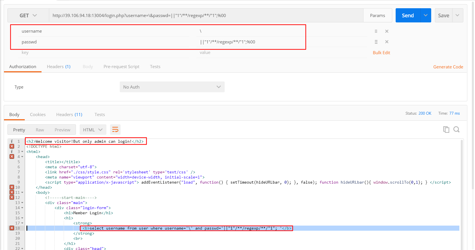
Task: Click the info marker on line 3
Action: click(12, 152)
